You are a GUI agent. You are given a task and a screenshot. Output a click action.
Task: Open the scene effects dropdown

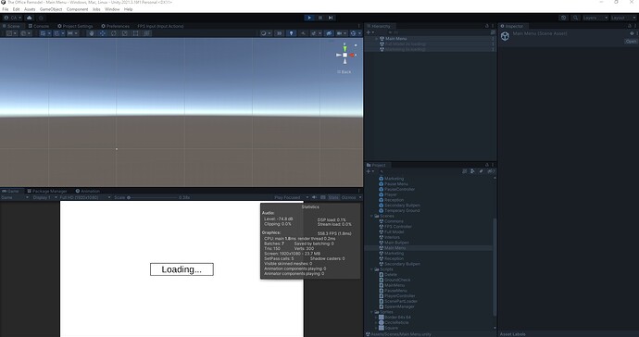316,33
